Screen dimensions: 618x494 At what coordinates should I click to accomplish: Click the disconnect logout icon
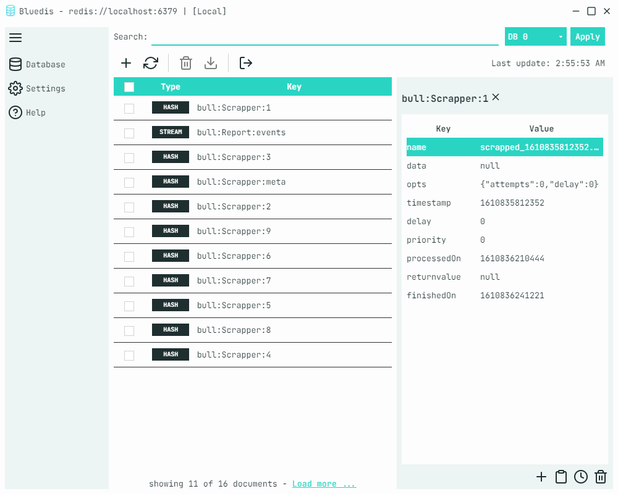(x=246, y=63)
